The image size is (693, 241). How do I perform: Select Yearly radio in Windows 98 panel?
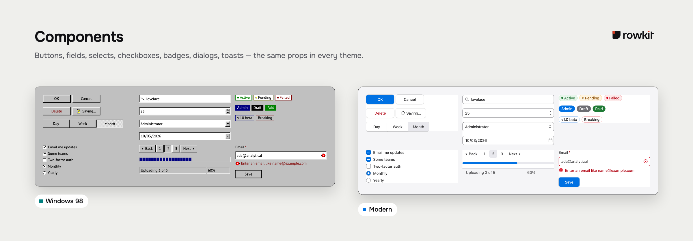click(44, 173)
